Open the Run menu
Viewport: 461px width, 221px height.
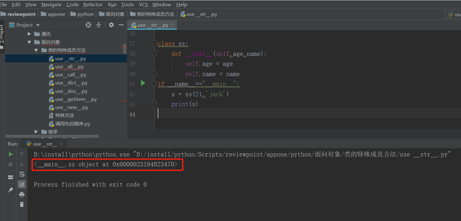click(x=112, y=4)
